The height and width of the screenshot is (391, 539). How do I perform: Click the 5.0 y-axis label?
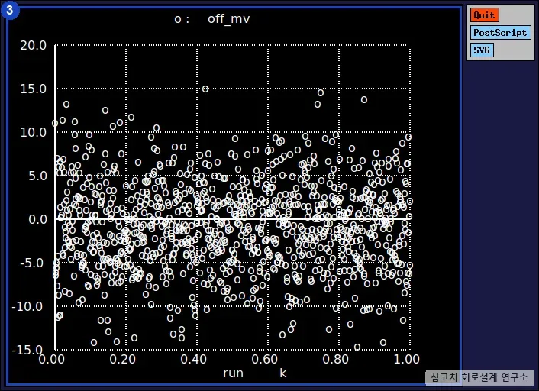click(x=37, y=176)
